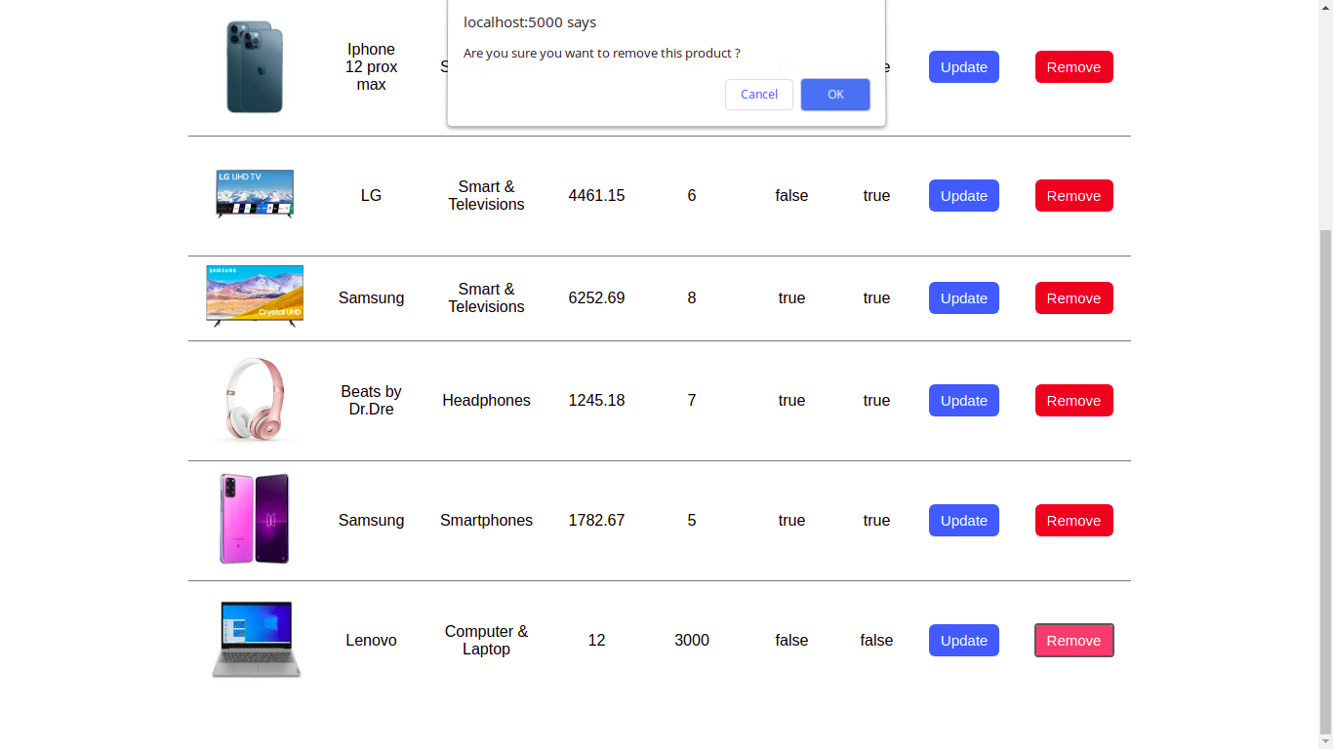This screenshot has width=1333, height=749.
Task: Update the Samsung Smart & Televisions product
Action: (x=964, y=298)
